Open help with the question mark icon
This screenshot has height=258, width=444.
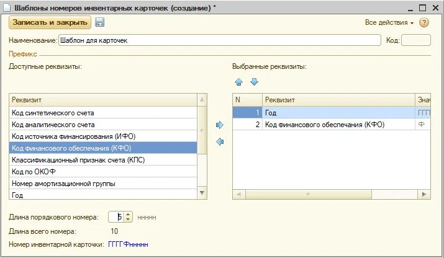[424, 22]
